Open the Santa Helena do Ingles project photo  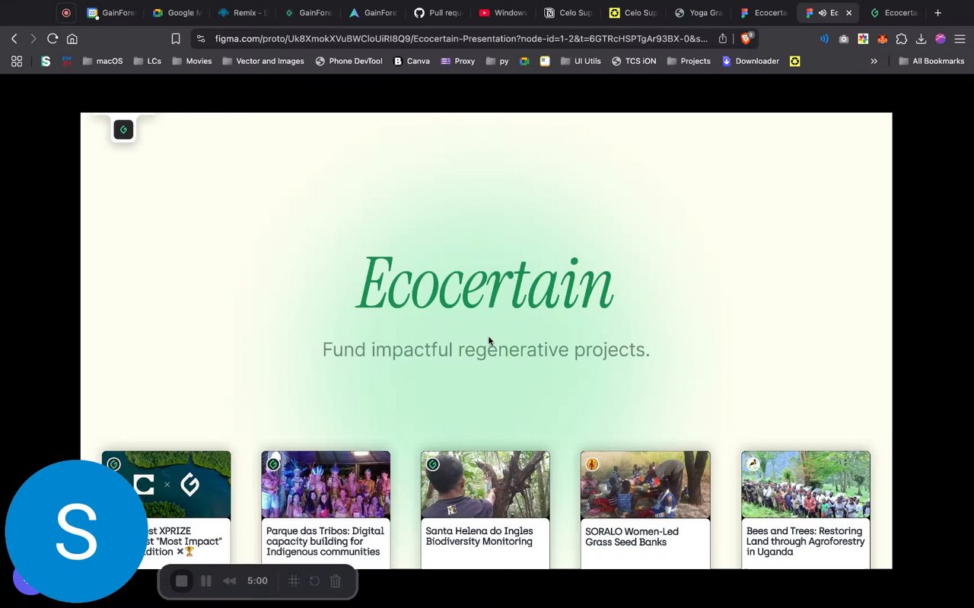[x=485, y=485]
